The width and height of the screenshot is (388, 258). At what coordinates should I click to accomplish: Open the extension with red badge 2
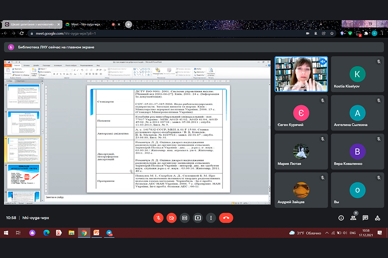pyautogui.click(x=358, y=34)
